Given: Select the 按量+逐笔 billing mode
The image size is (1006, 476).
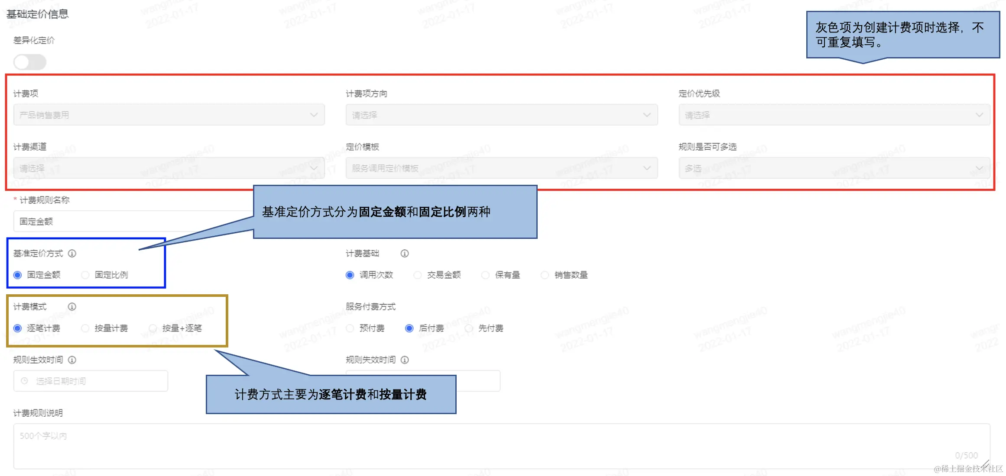Looking at the screenshot, I should 153,328.
